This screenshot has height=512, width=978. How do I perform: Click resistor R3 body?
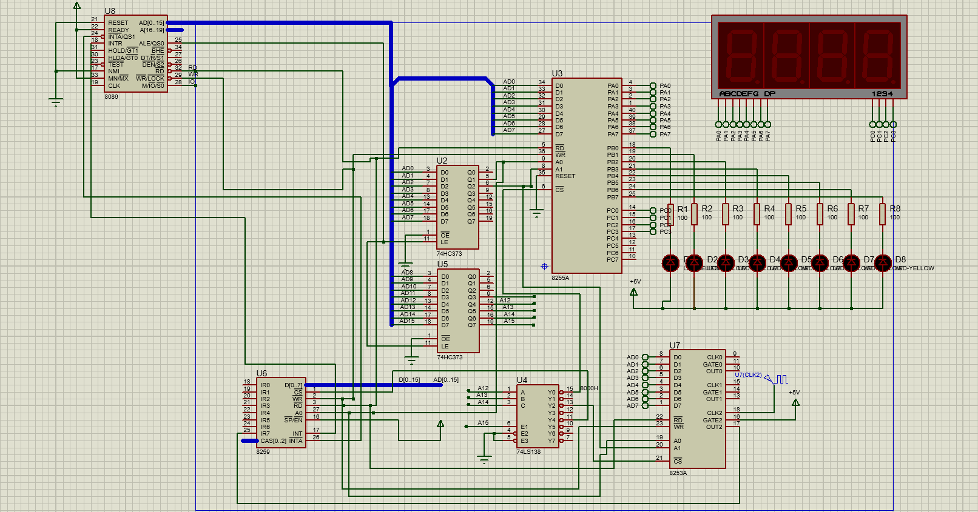(x=726, y=214)
